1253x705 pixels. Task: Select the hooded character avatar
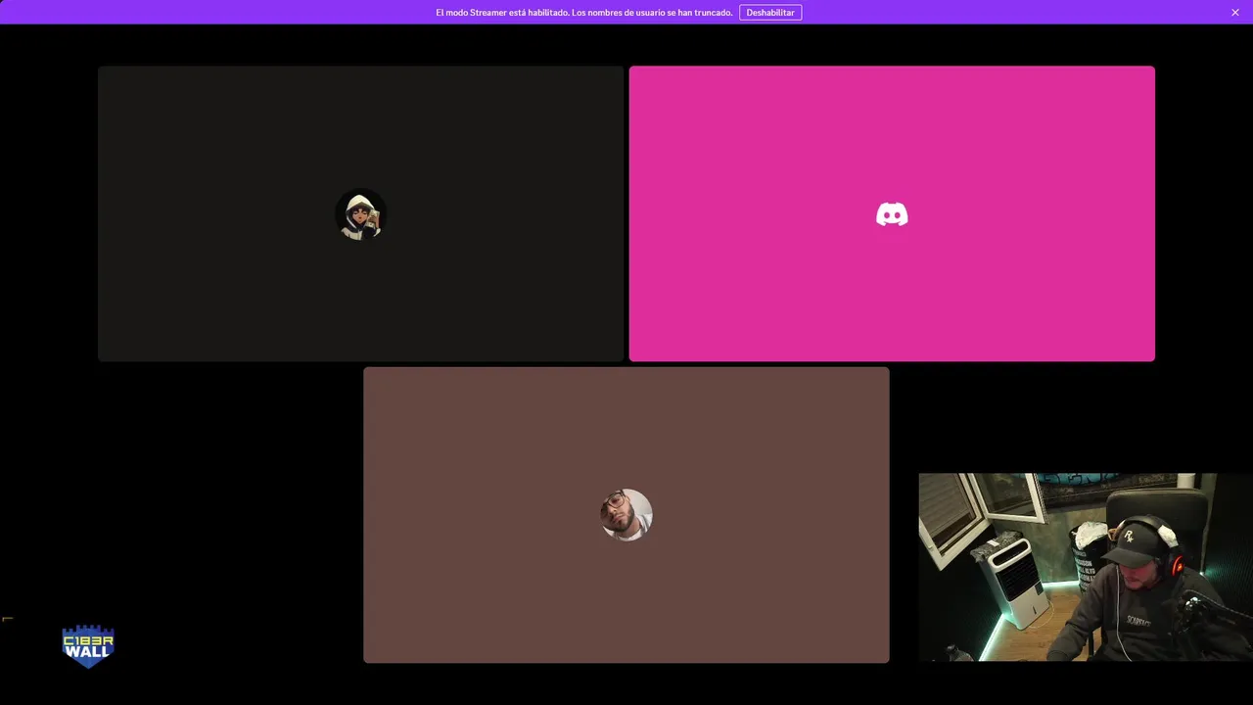tap(361, 214)
